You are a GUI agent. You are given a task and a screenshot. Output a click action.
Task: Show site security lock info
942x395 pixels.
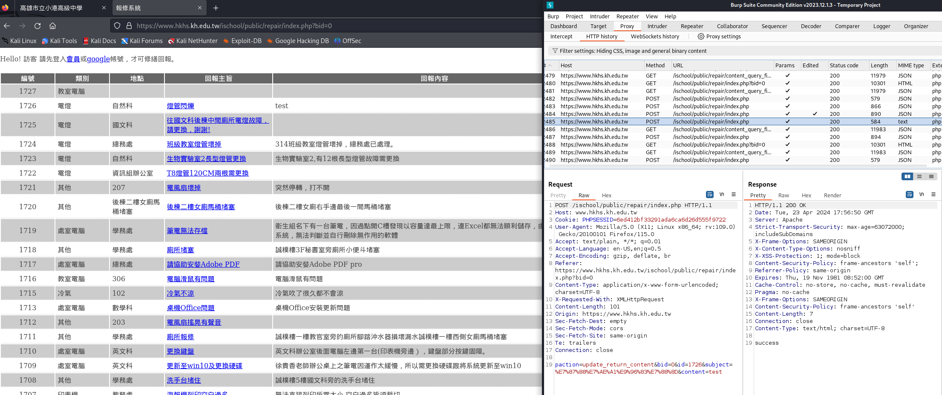point(129,26)
